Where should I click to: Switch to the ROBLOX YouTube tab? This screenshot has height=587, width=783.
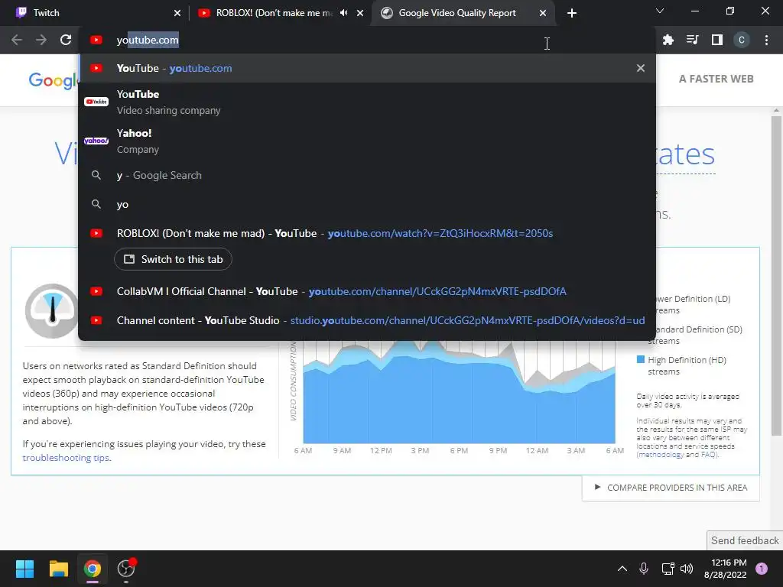tap(280, 13)
